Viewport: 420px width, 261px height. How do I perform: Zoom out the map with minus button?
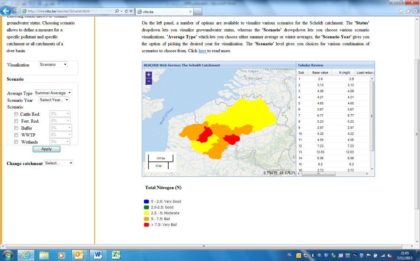click(x=149, y=81)
